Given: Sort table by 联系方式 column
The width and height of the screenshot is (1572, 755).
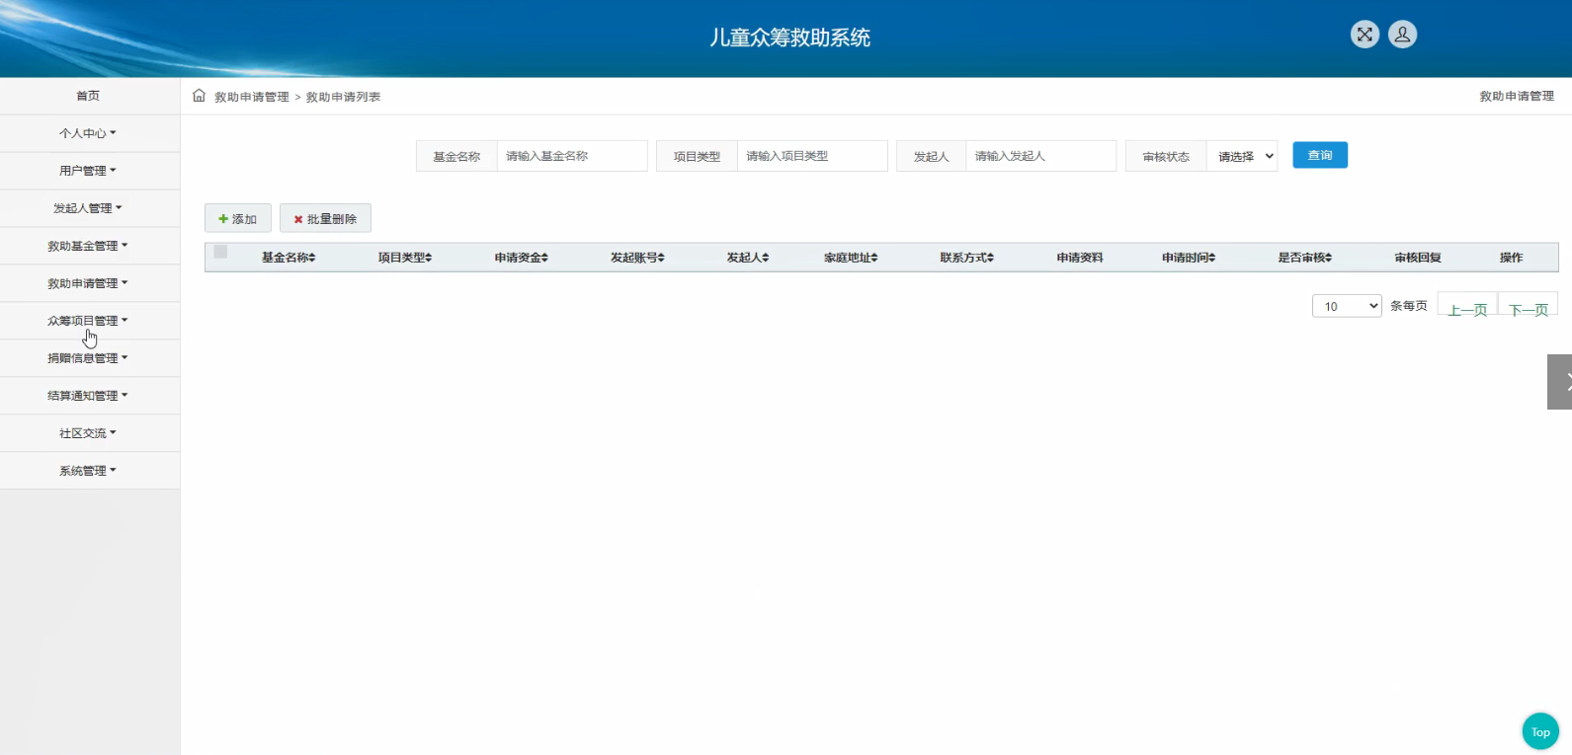Looking at the screenshot, I should [x=967, y=258].
